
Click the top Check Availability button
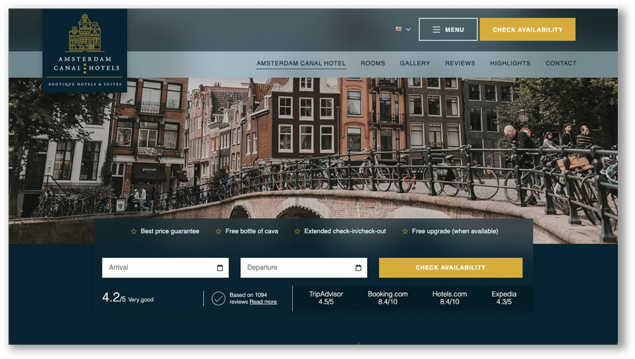pos(527,29)
